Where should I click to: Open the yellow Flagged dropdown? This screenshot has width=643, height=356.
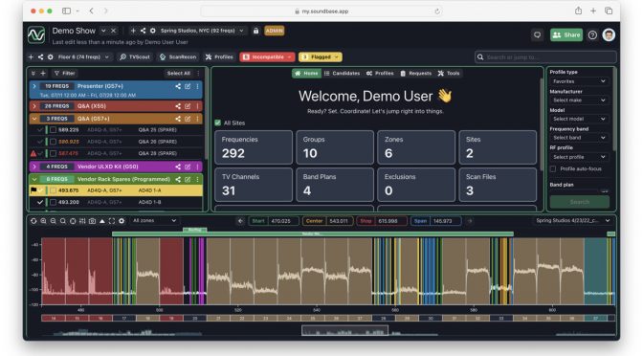pos(321,57)
